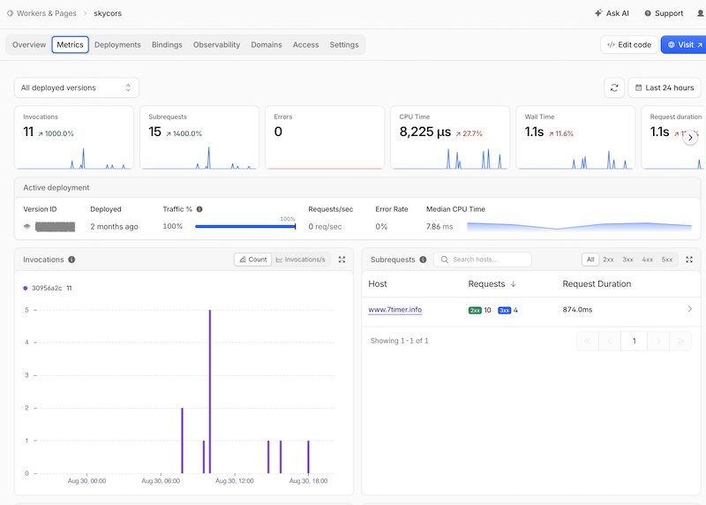This screenshot has height=505, width=706.
Task: Open the All deployed versions dropdown
Action: pos(77,88)
